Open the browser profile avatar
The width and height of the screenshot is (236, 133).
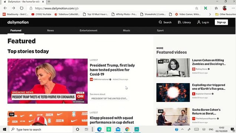click(x=224, y=8)
